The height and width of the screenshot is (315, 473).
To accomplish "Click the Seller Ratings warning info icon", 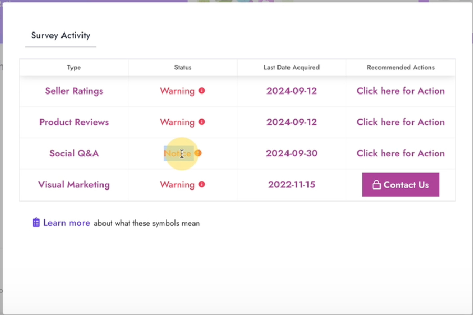I will (202, 91).
